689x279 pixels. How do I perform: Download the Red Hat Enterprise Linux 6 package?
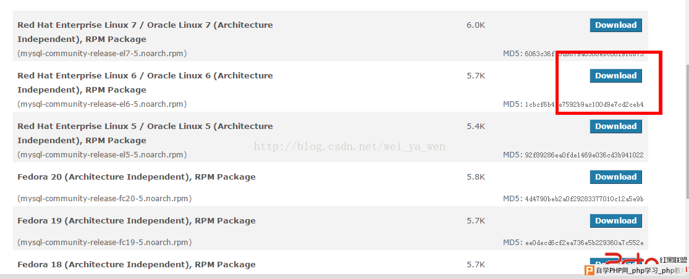615,75
